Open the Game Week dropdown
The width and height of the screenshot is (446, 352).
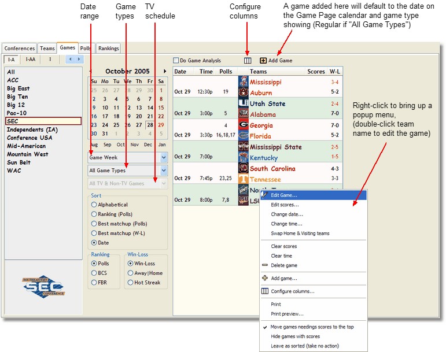point(164,157)
